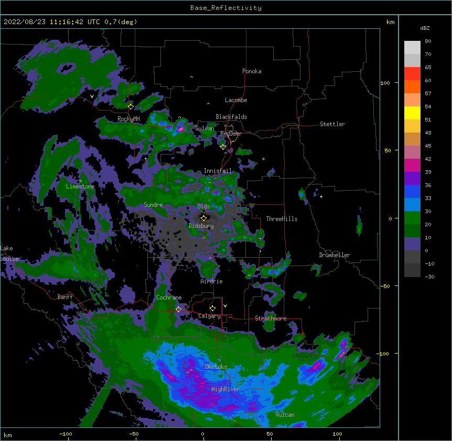Select the Limestone label
The height and width of the screenshot is (441, 452).
point(80,186)
